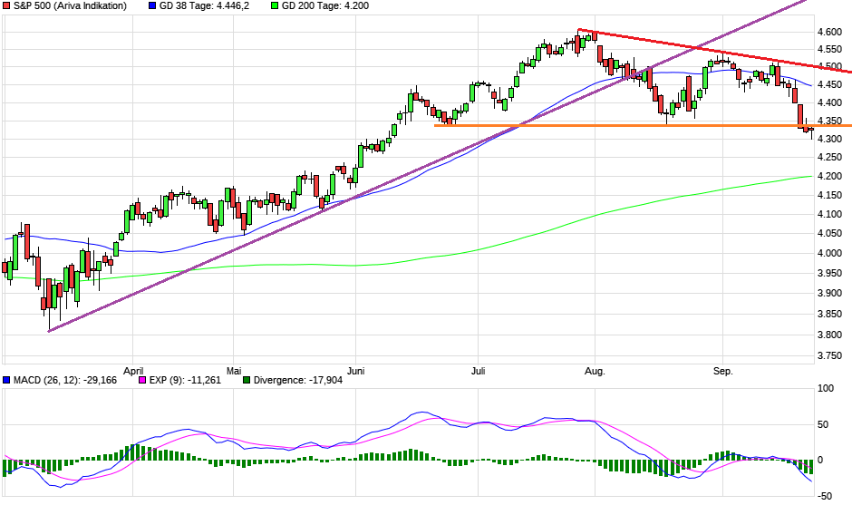Viewport: 852px width, 505px height.
Task: Click the dark green Divergence legend swatch
Action: coord(247,380)
